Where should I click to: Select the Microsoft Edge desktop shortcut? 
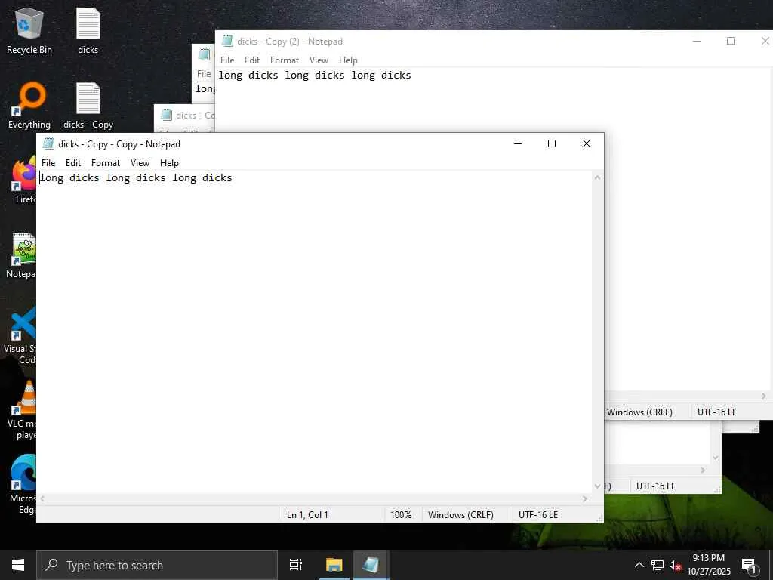point(23,485)
